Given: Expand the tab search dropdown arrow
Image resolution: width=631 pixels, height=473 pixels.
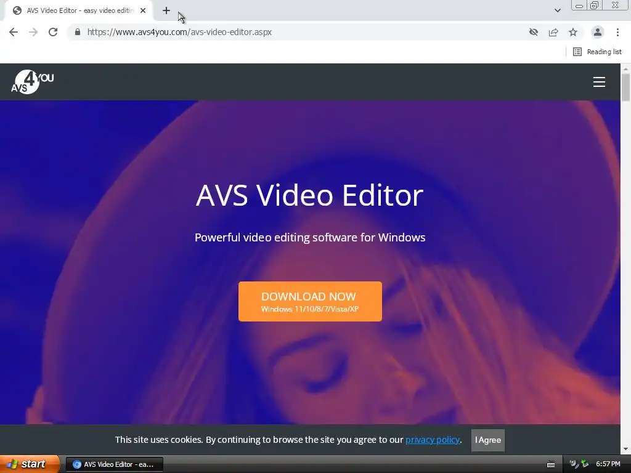Looking at the screenshot, I should (x=557, y=10).
